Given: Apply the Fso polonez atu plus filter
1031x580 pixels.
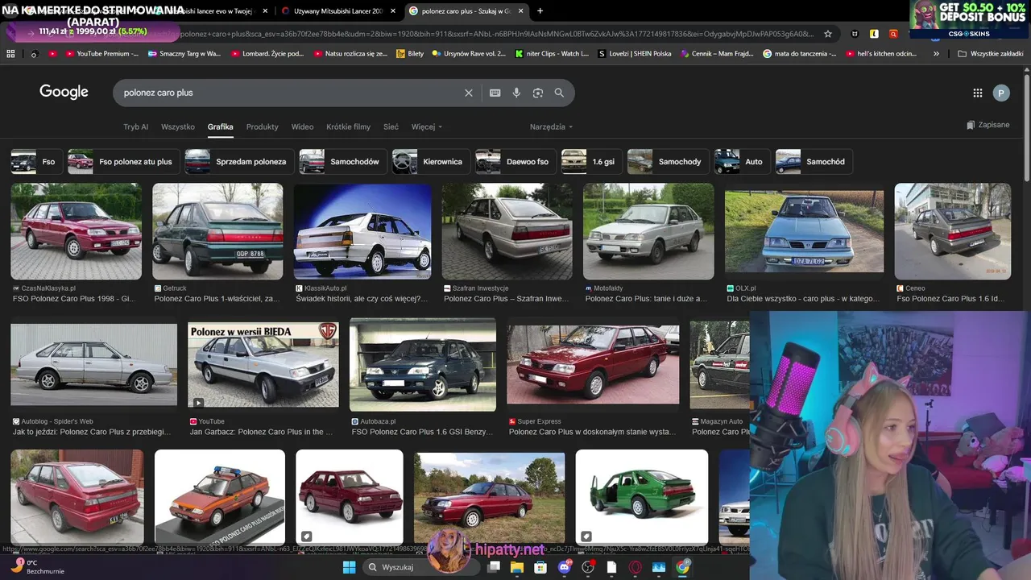Looking at the screenshot, I should pyautogui.click(x=123, y=162).
